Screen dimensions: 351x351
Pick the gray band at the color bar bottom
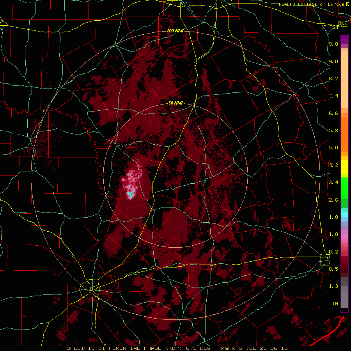[x=344, y=298]
